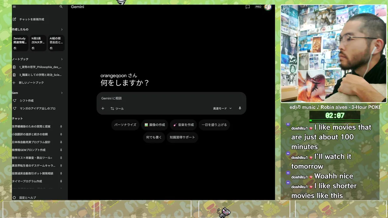Click the 02:07 timer display
388x218 pixels.
coord(335,115)
